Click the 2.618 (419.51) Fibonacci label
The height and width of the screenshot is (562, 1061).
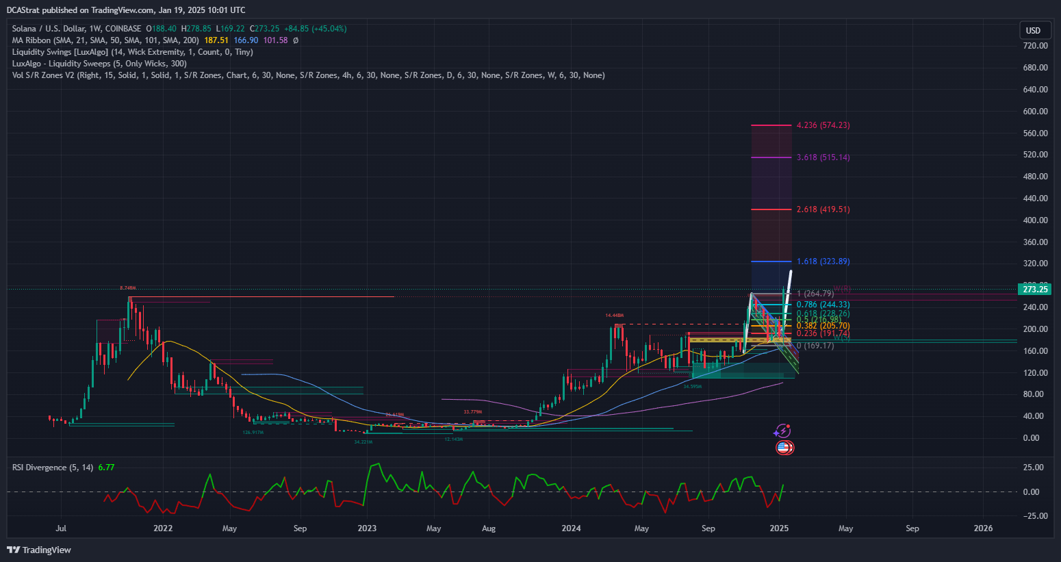pos(823,209)
